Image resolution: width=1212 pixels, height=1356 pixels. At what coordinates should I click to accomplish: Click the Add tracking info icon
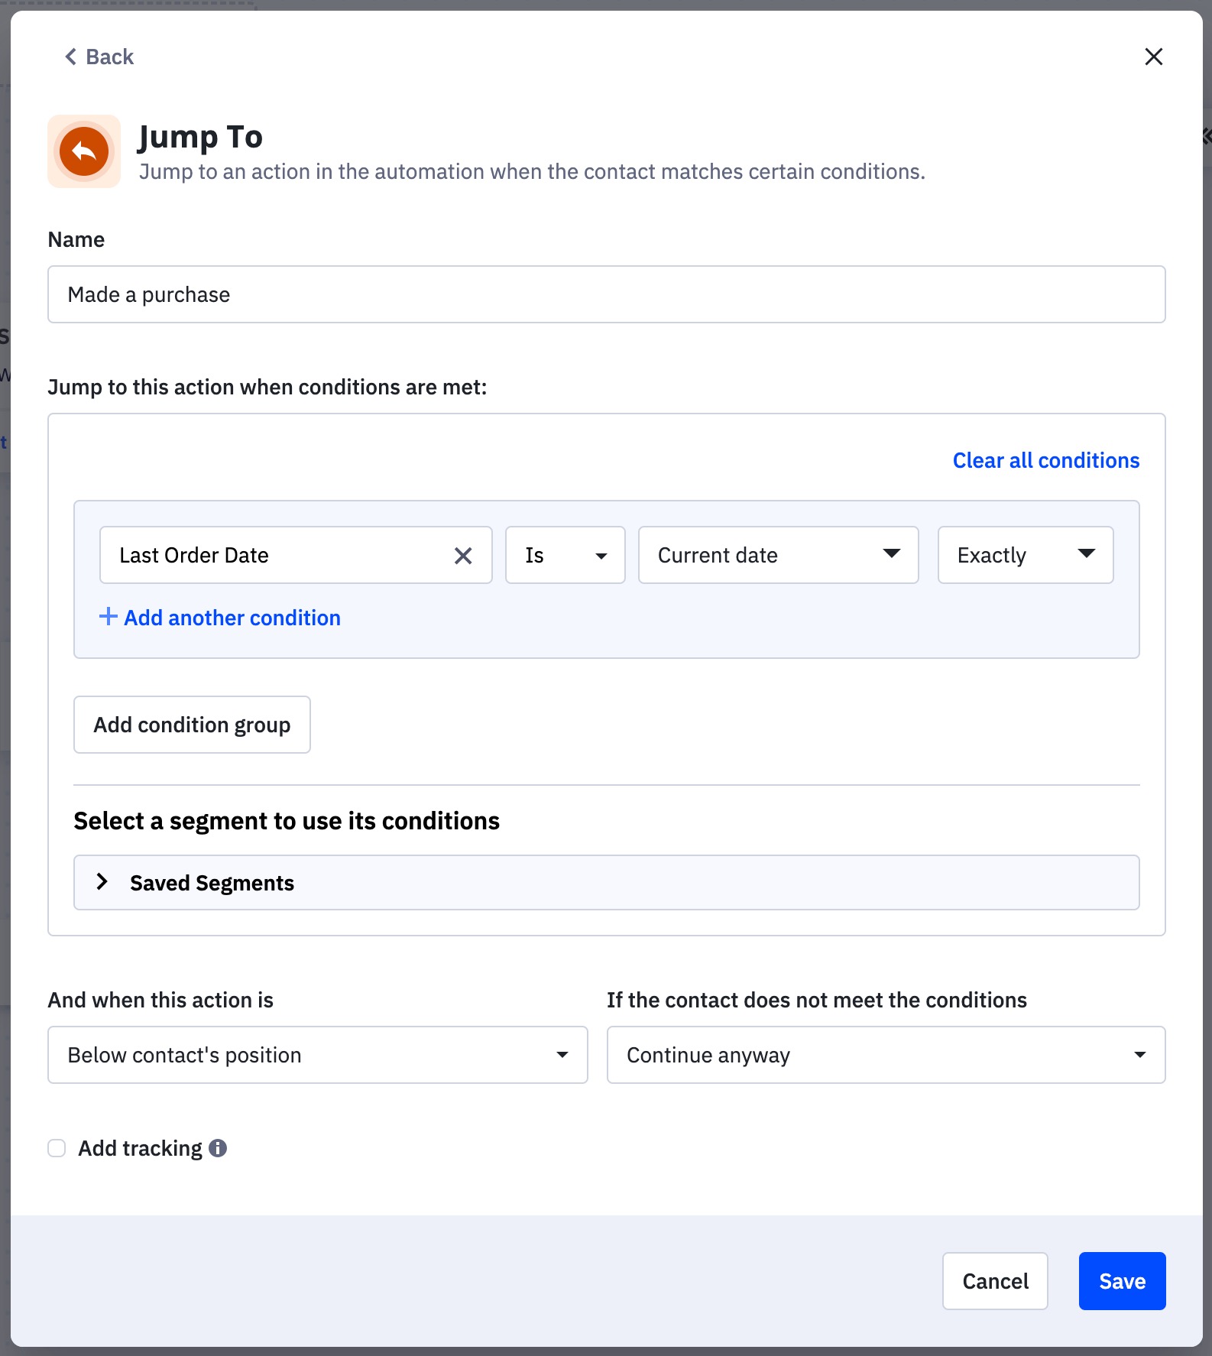(x=218, y=1148)
